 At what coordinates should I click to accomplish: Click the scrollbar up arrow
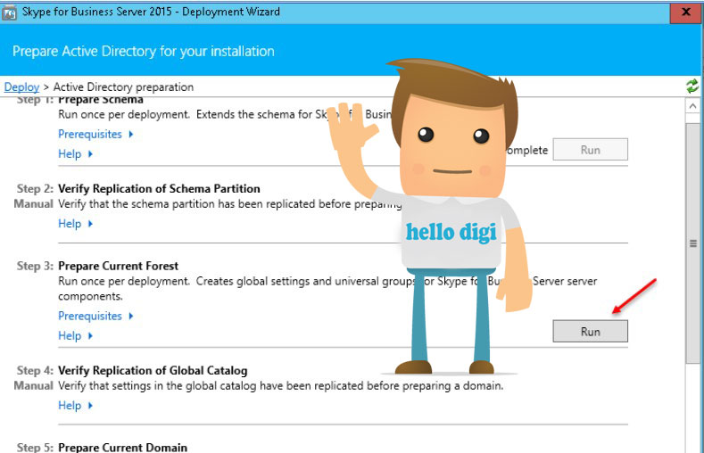point(692,106)
